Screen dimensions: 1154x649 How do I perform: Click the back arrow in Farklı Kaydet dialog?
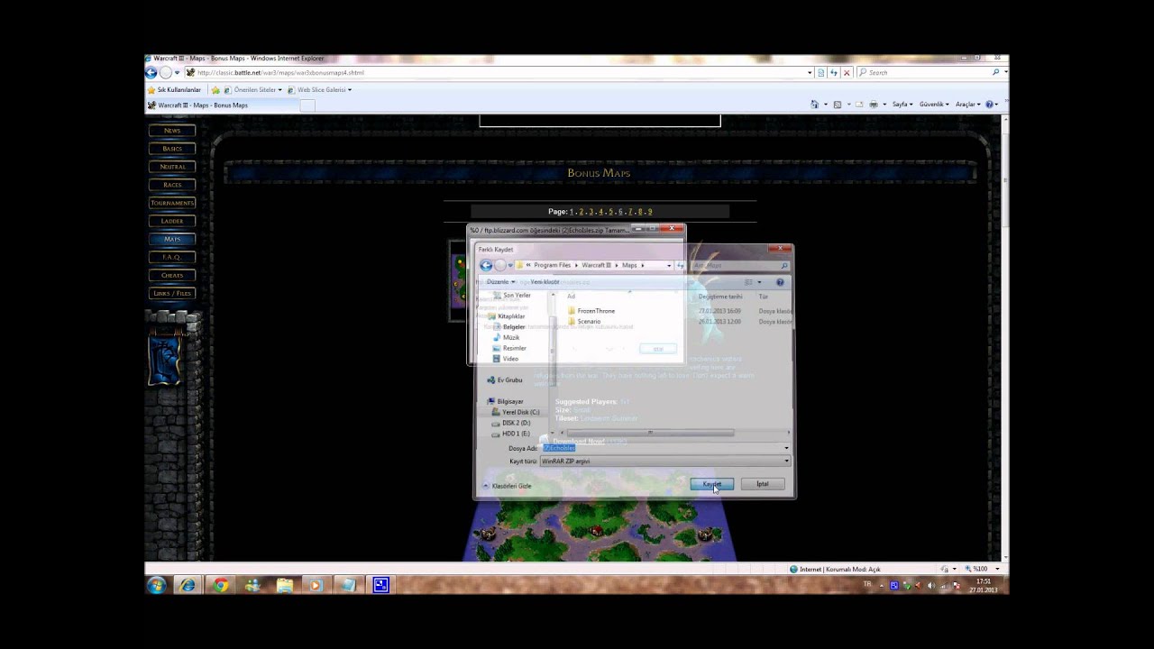point(486,265)
